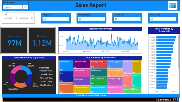
Task: Select the Emmanuella Adu treemap tile
Action: pos(115,73)
